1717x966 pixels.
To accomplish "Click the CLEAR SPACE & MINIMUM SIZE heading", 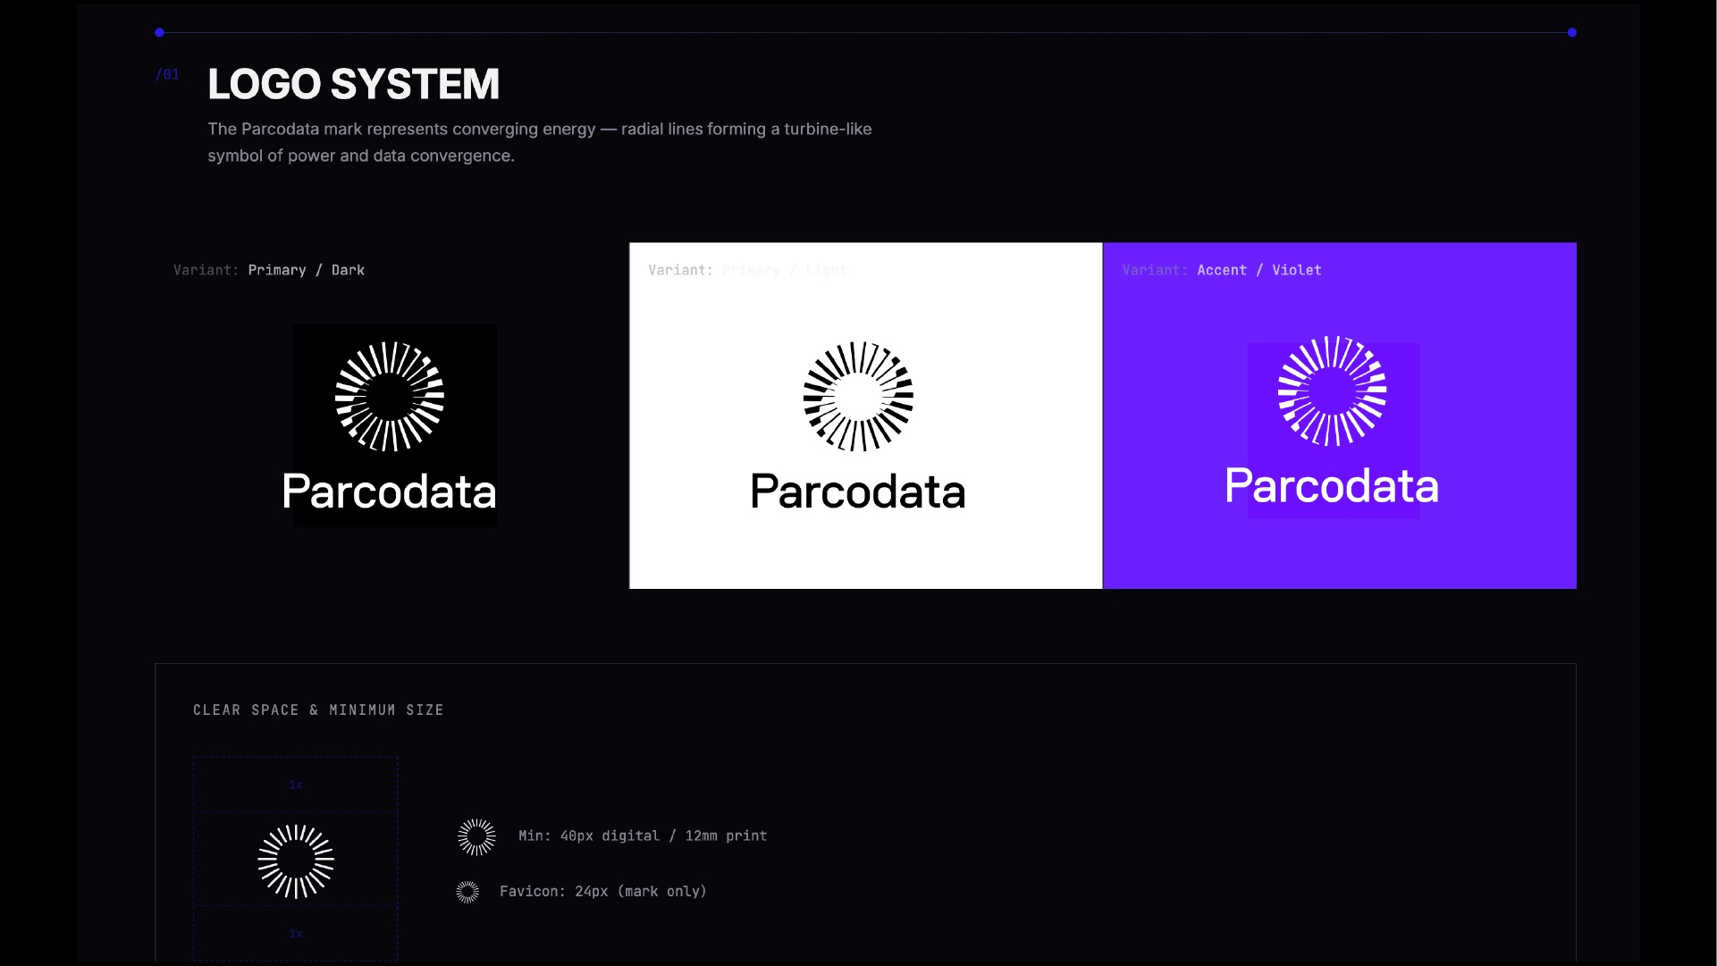I will click(318, 710).
